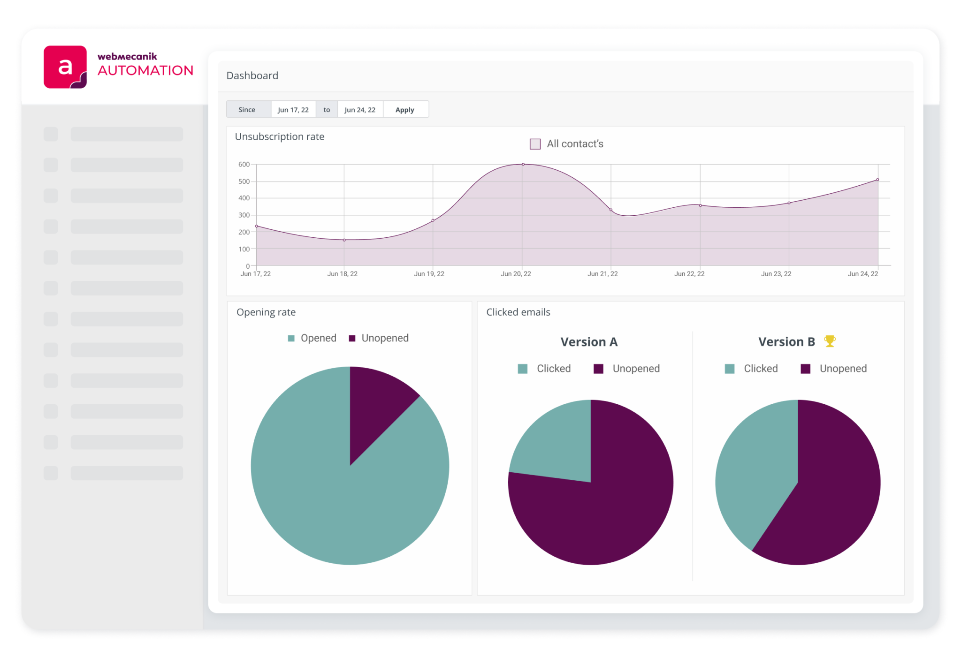
Task: Click the Jun 18, 22 lowest data point
Action: pos(344,240)
